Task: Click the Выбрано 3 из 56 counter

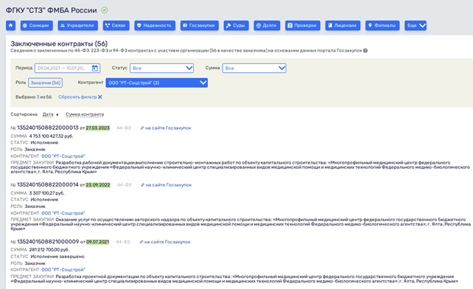Action: coord(33,97)
